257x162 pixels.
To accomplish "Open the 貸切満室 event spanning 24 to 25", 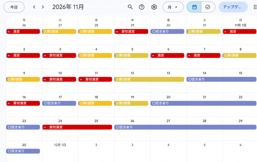I will coord(77,127).
